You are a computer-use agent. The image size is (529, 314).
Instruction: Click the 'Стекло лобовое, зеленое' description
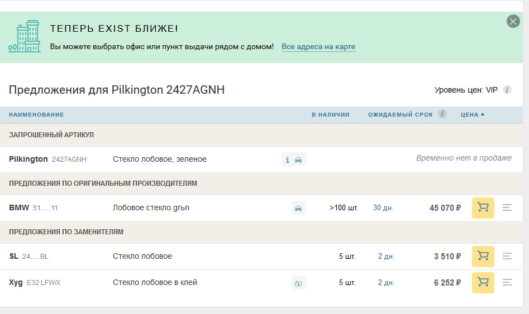pos(160,159)
